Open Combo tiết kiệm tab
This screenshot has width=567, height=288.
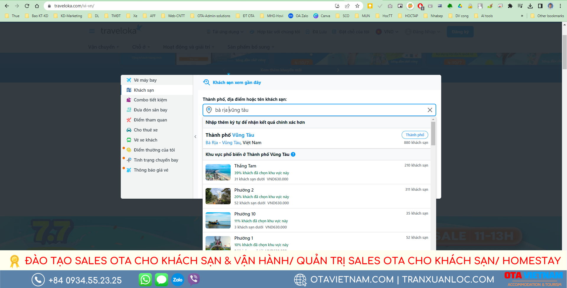pos(157,100)
